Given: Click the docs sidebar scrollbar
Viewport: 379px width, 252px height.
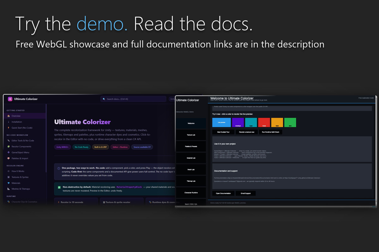Looking at the screenshot, I should (46, 138).
